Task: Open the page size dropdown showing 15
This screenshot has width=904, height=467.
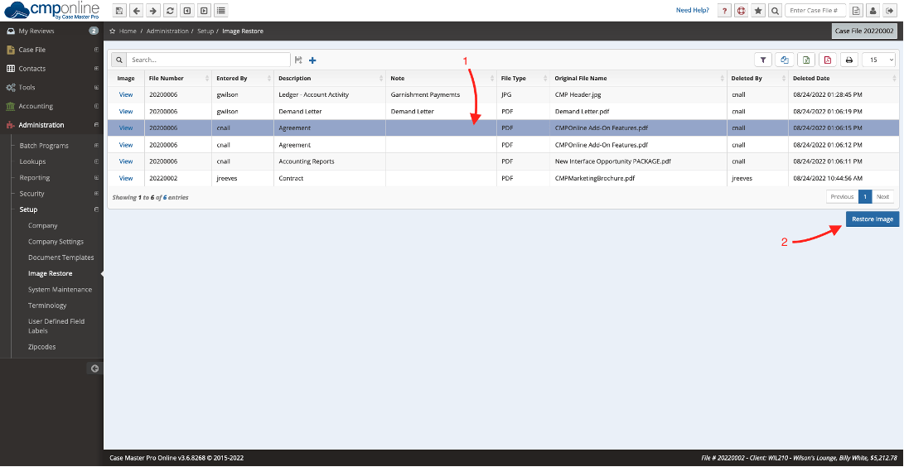Action: (878, 60)
